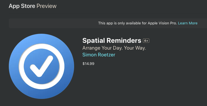The height and width of the screenshot is (106, 207).
Task: Click the word Reminders in the title
Action: 124,40
